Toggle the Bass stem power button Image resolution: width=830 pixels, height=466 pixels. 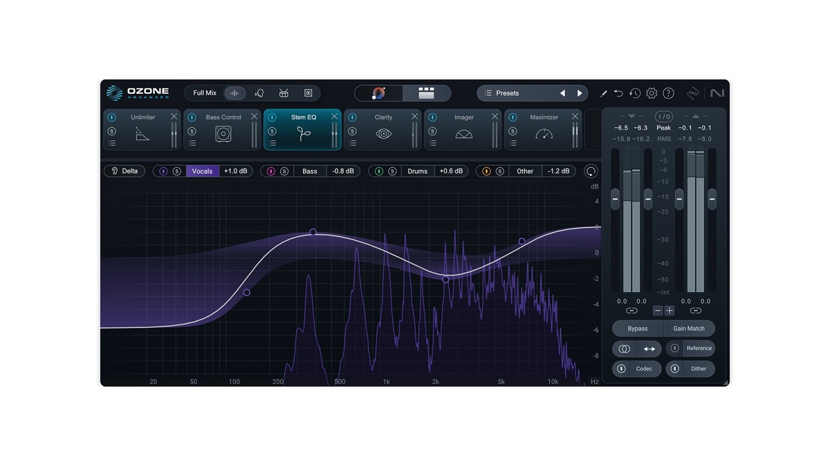pyautogui.click(x=270, y=171)
